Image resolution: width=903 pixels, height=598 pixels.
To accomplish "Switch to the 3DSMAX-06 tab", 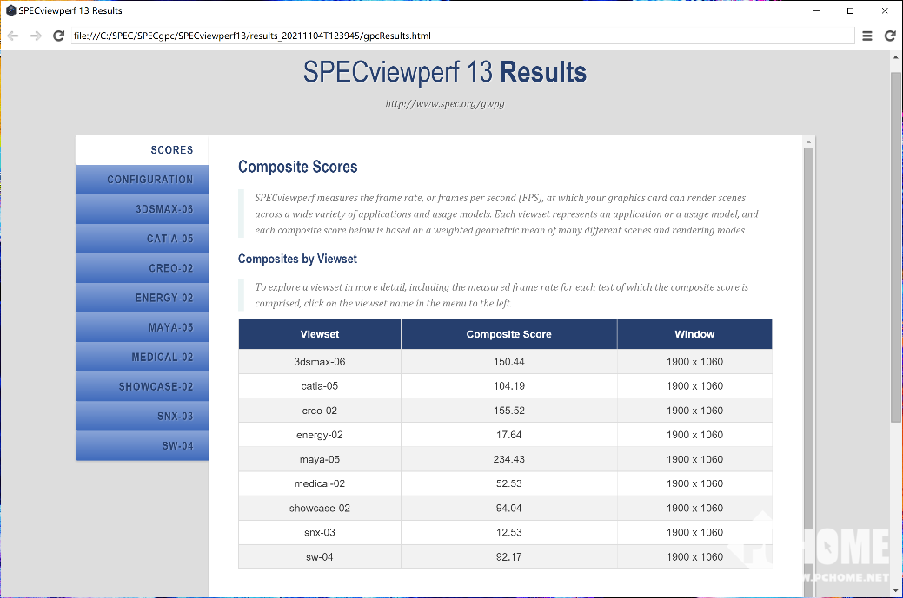I will (142, 209).
